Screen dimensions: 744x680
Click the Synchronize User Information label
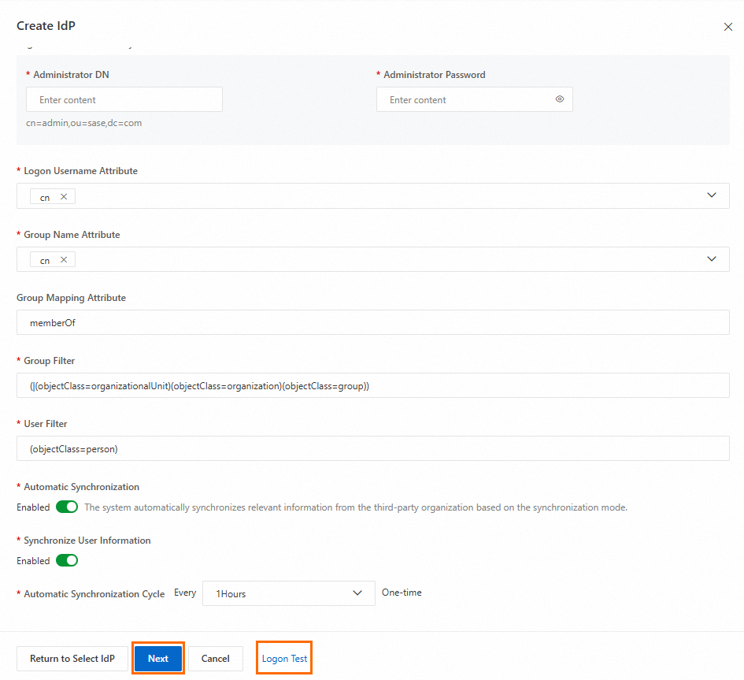coord(87,541)
